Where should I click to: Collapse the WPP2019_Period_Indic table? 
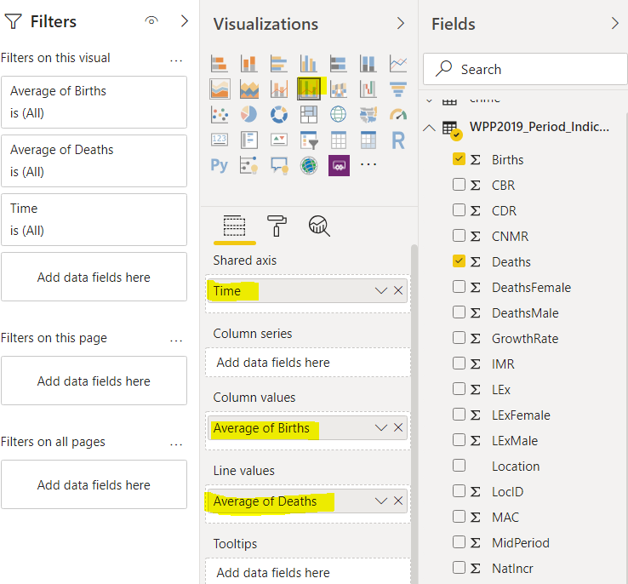tap(428, 128)
